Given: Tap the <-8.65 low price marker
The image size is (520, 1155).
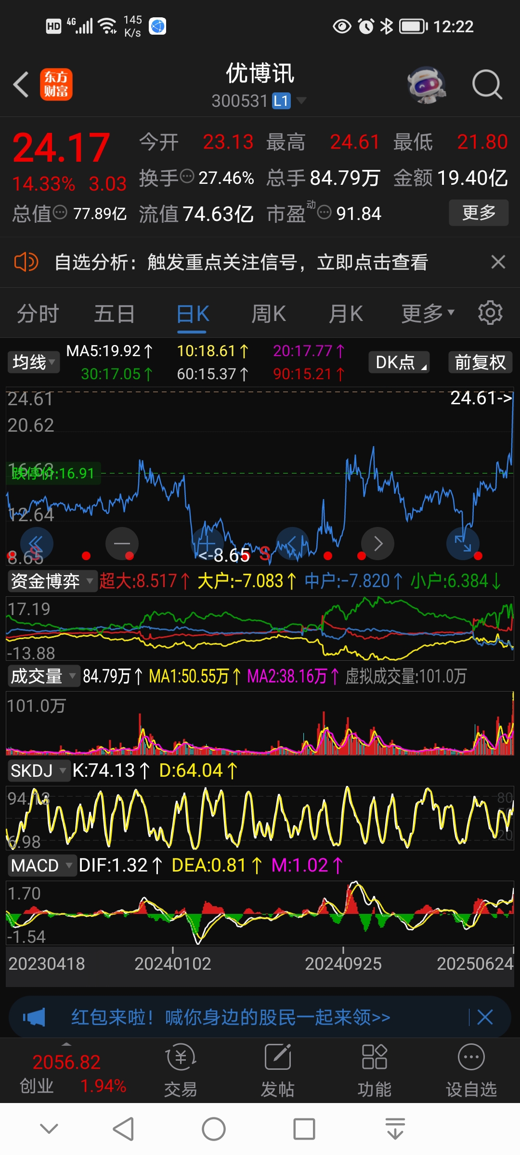Looking at the screenshot, I should (224, 555).
